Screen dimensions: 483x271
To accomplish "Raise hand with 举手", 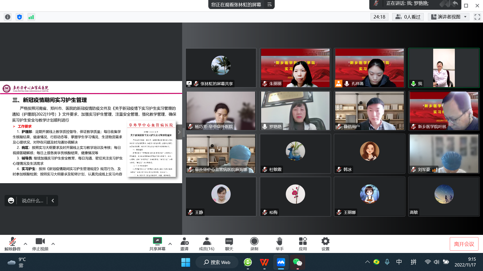I will tap(279, 244).
